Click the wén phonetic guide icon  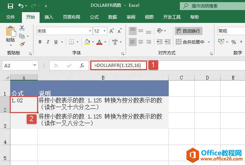(x=115, y=42)
